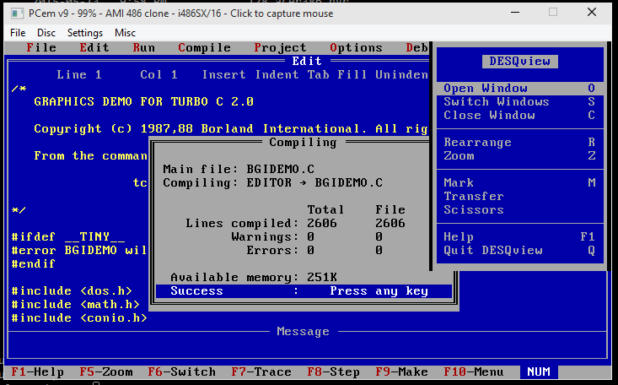Open the PCem File menu
This screenshot has height=385, width=618.
[18, 33]
